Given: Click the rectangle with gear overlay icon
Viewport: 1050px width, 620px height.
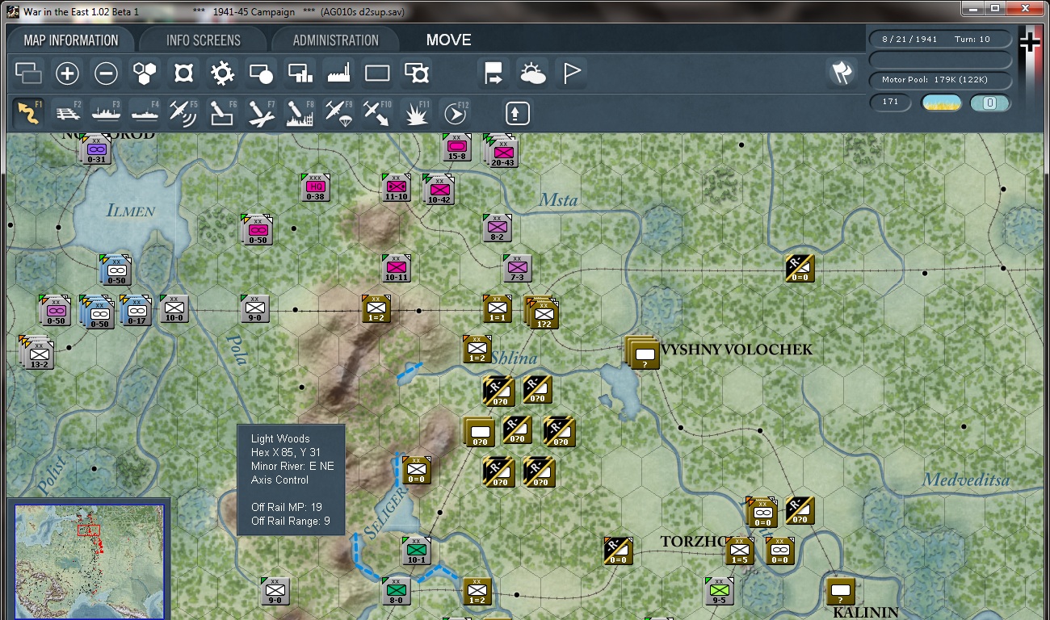Looking at the screenshot, I should click(x=416, y=73).
